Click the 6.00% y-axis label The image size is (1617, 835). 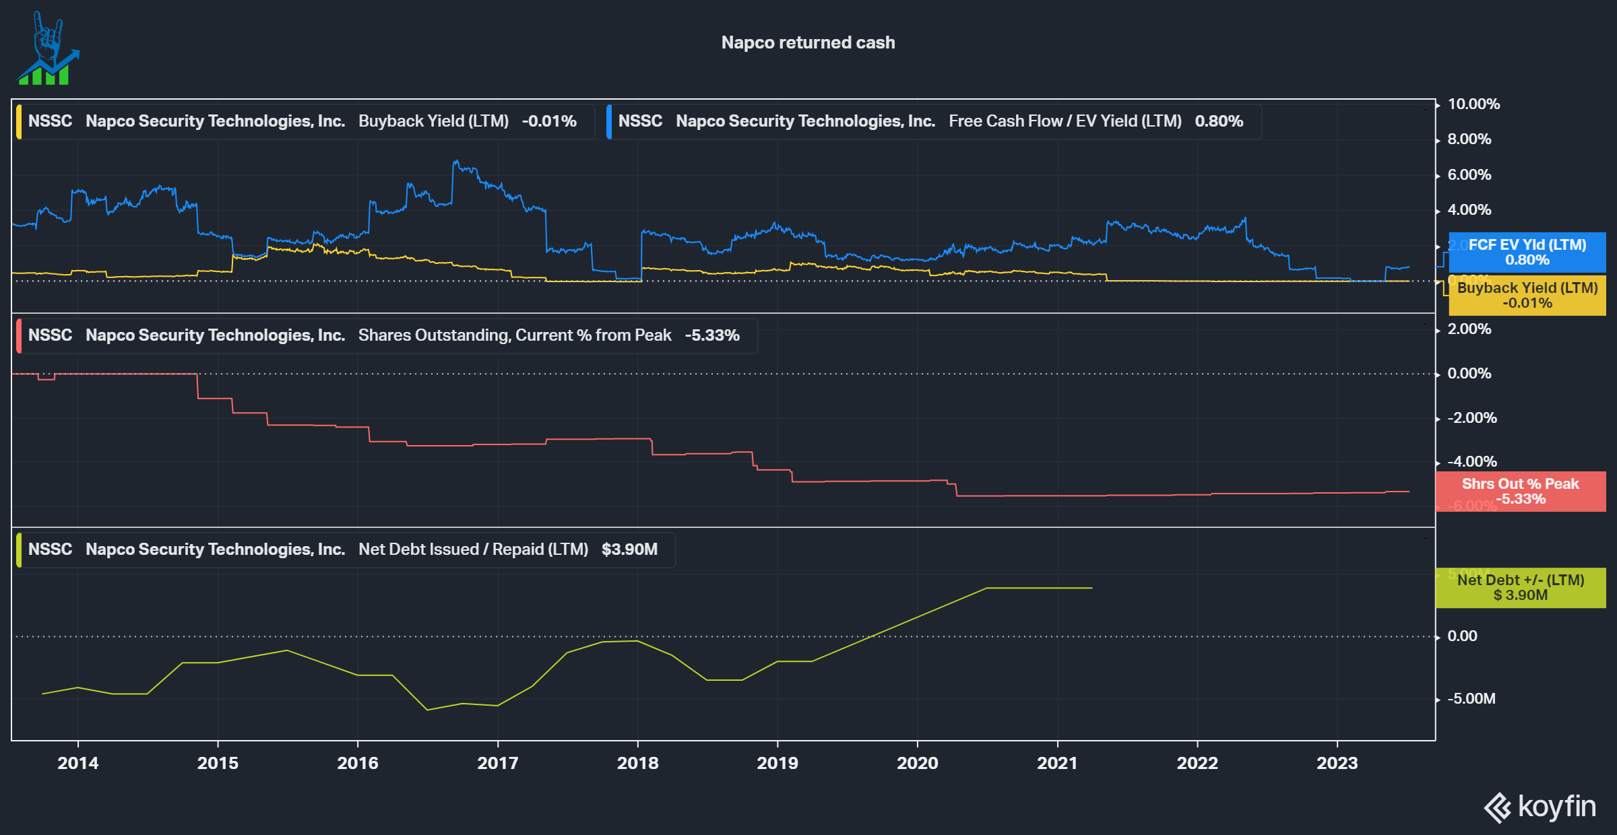(x=1469, y=175)
